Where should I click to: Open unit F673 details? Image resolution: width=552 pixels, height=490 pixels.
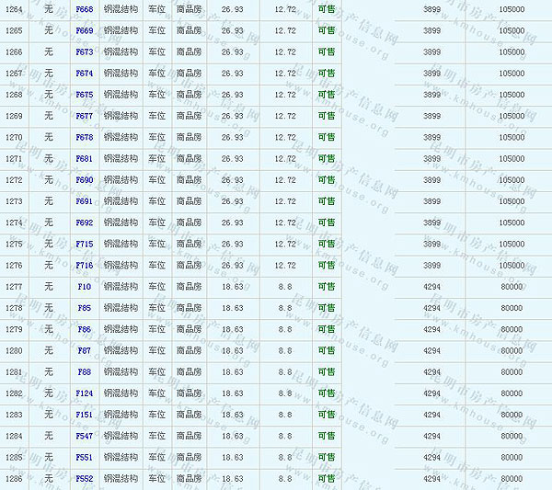tap(84, 51)
